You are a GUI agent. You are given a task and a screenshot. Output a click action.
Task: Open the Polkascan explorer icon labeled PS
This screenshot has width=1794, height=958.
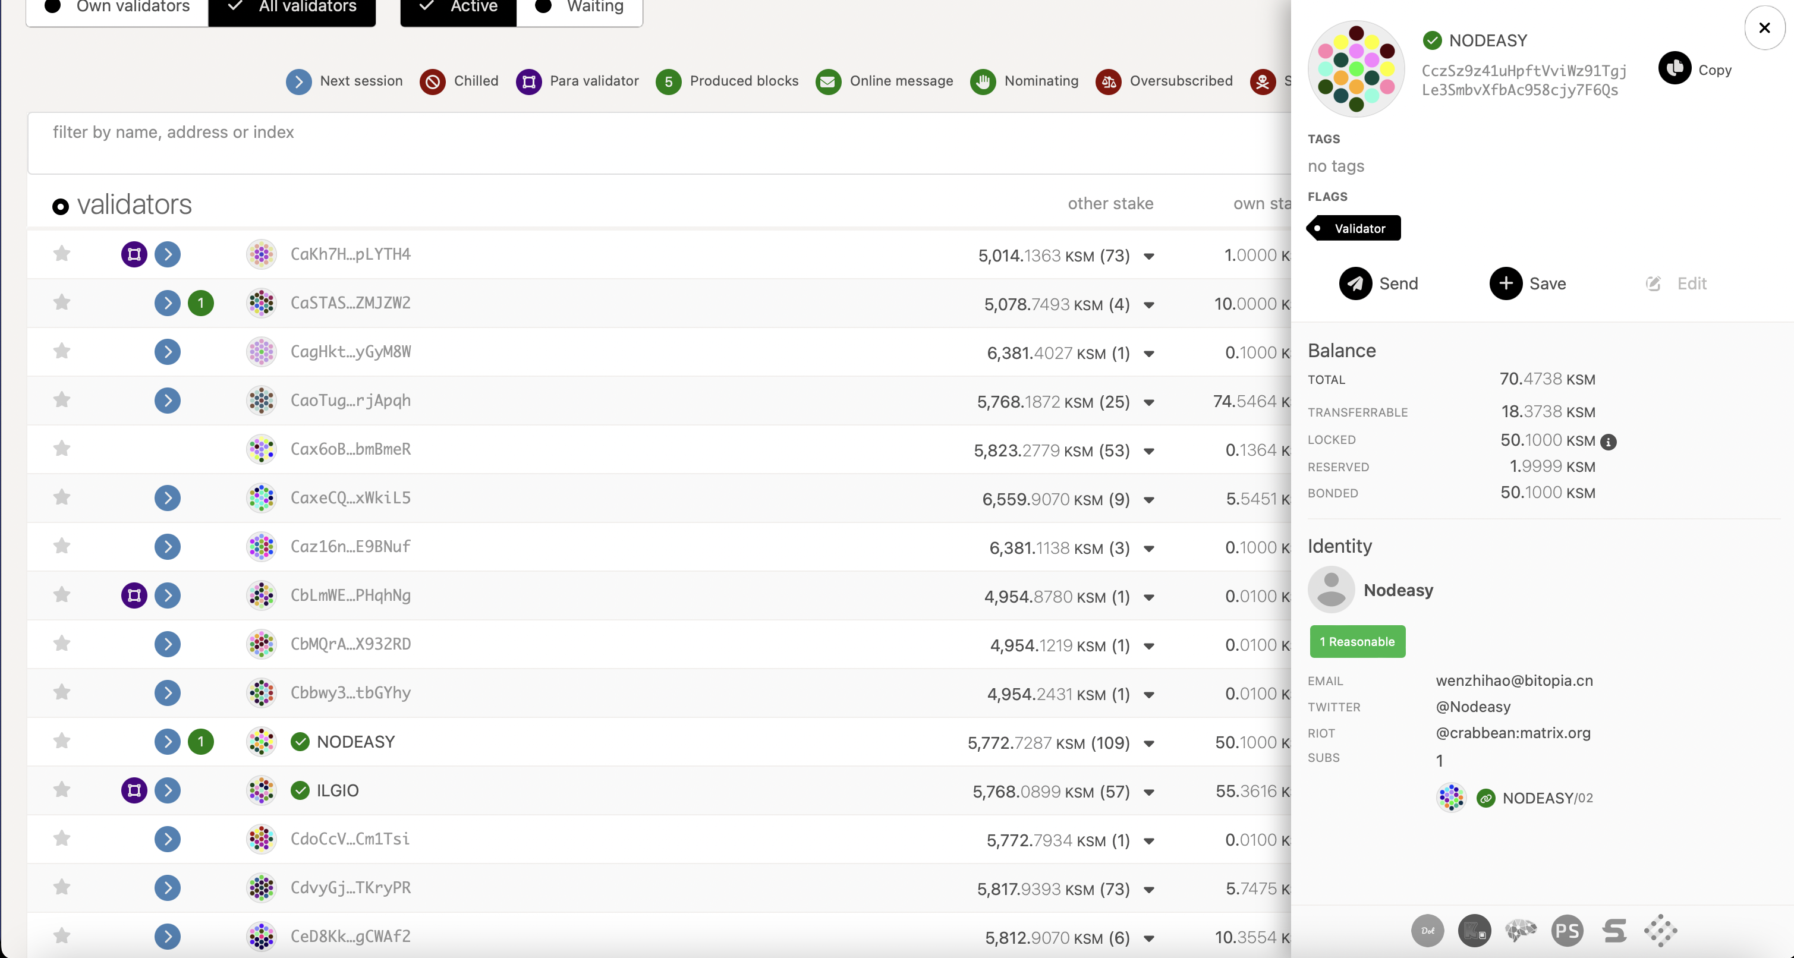(1567, 931)
